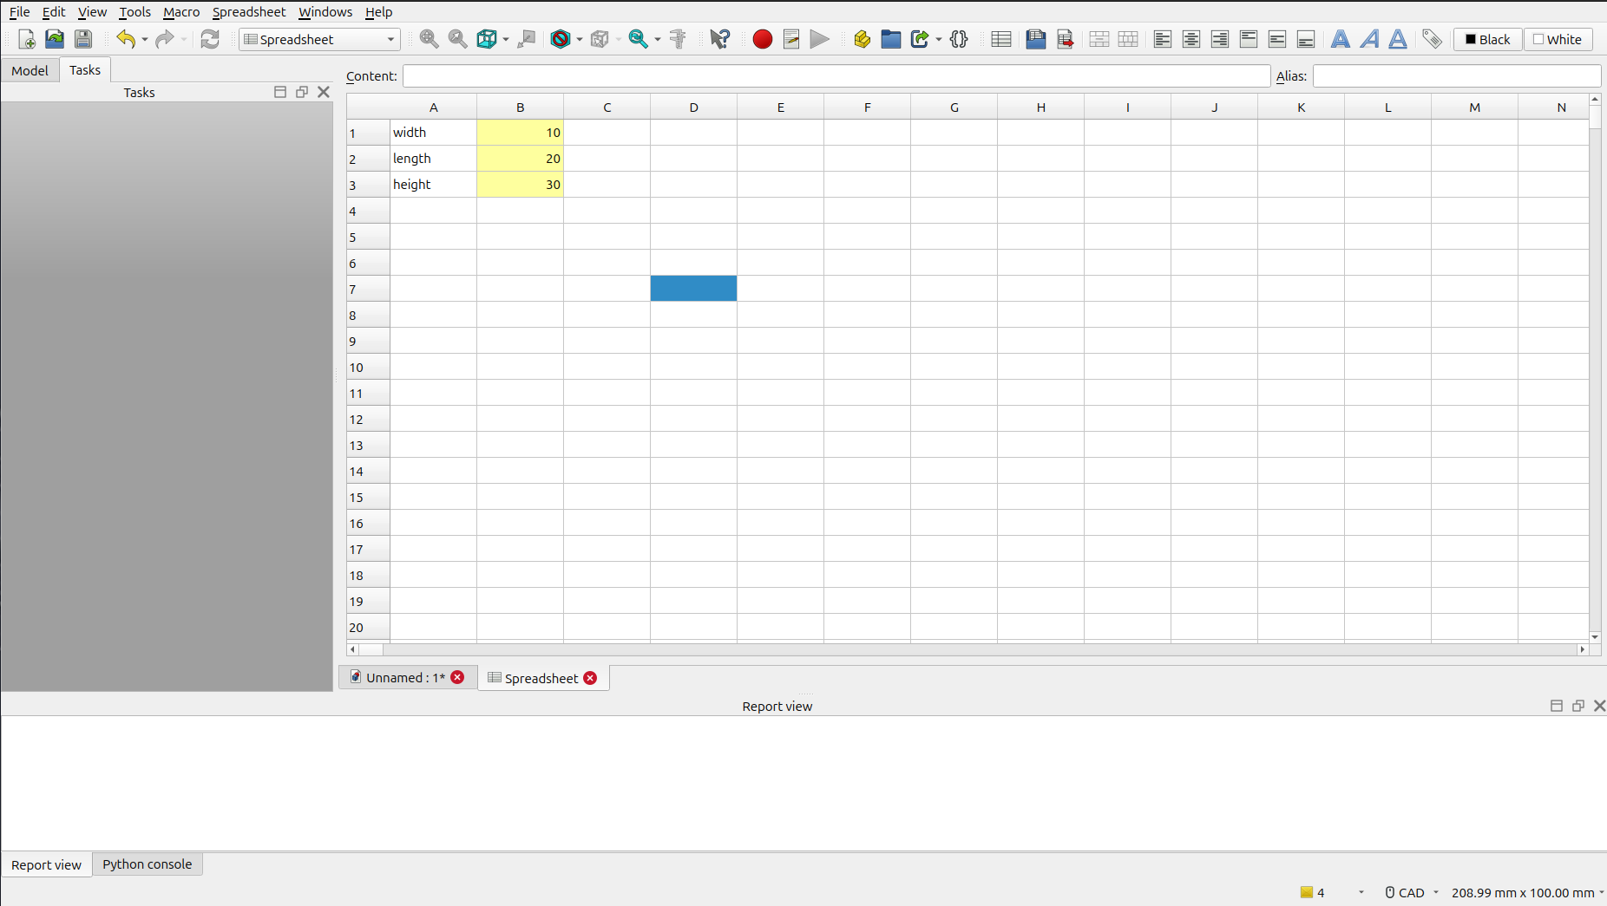1607x906 pixels.
Task: Apply italic formatting icon
Action: tap(1369, 39)
